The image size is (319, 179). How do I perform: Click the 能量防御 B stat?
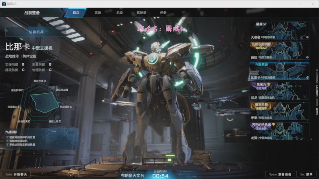[x=42, y=64]
